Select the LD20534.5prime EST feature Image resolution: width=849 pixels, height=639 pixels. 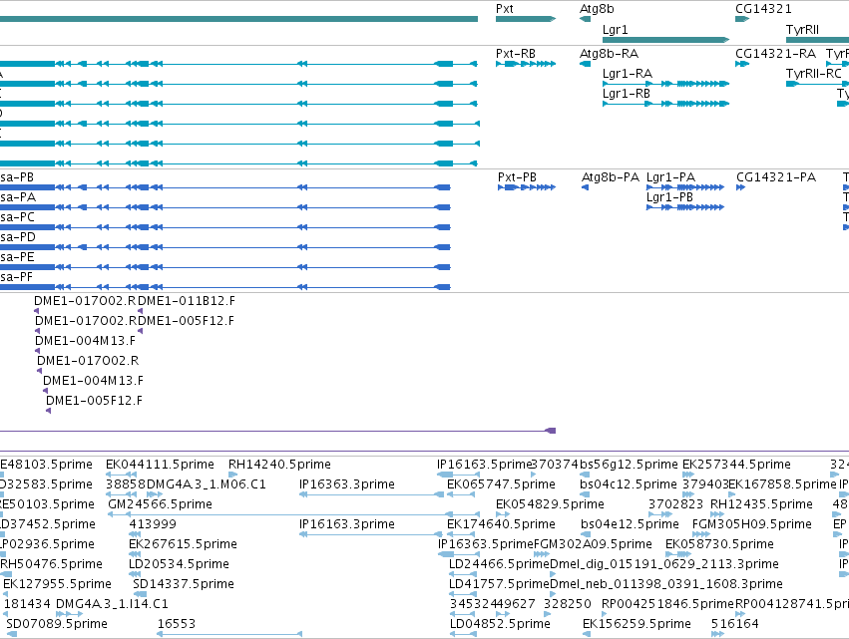point(135,574)
